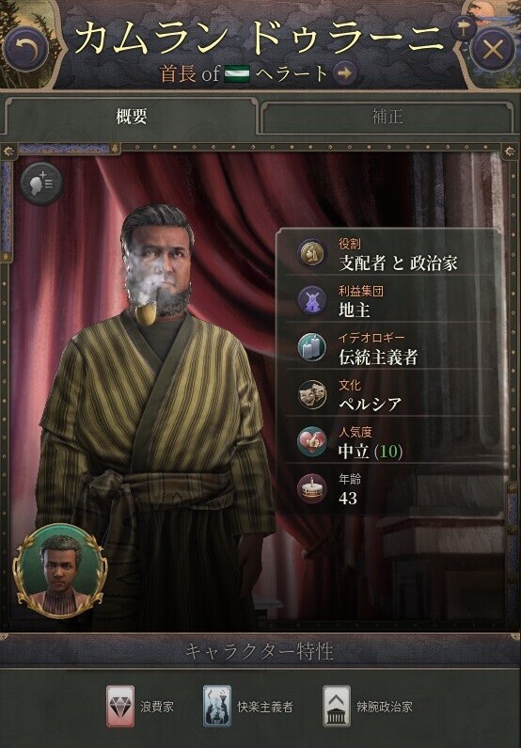521x748 pixels.
Task: Open character interactions menu icon
Action: (x=41, y=183)
